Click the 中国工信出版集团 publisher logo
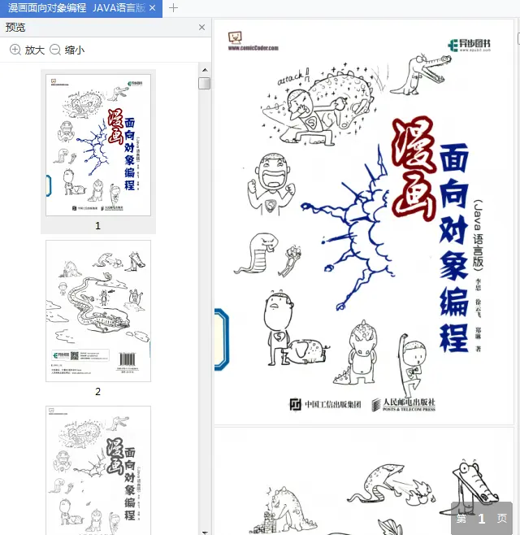520x535 pixels. pos(325,405)
